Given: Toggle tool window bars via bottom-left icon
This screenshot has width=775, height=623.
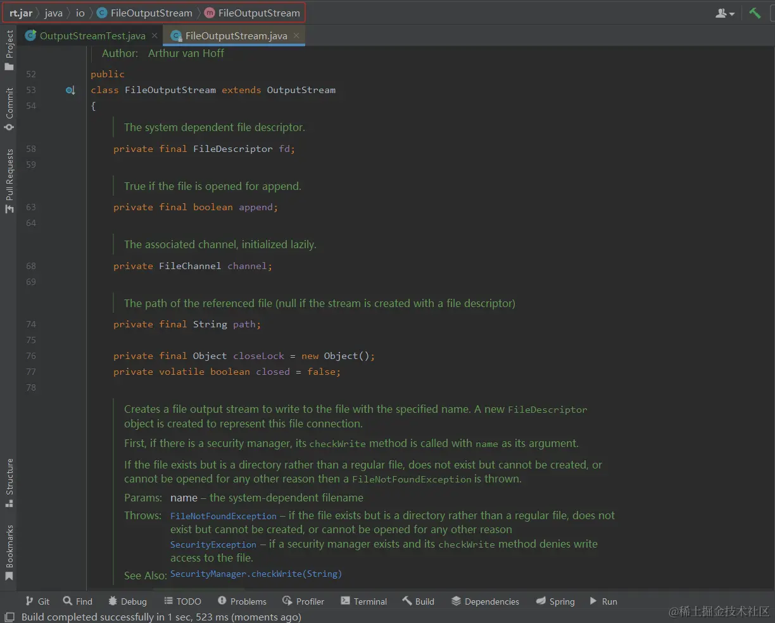Looking at the screenshot, I should click(x=9, y=617).
